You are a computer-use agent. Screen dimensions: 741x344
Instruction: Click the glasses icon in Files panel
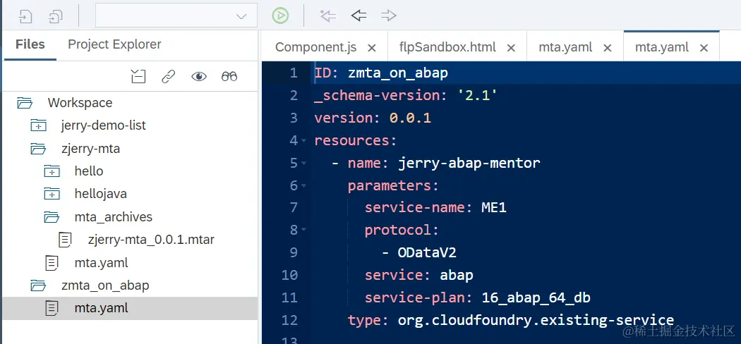pos(229,76)
